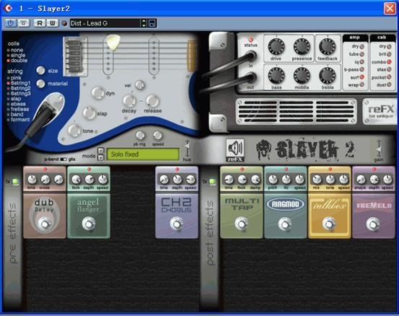Screen dimensions: 399x316
Task: Click the amp drive knob
Action: [276, 46]
